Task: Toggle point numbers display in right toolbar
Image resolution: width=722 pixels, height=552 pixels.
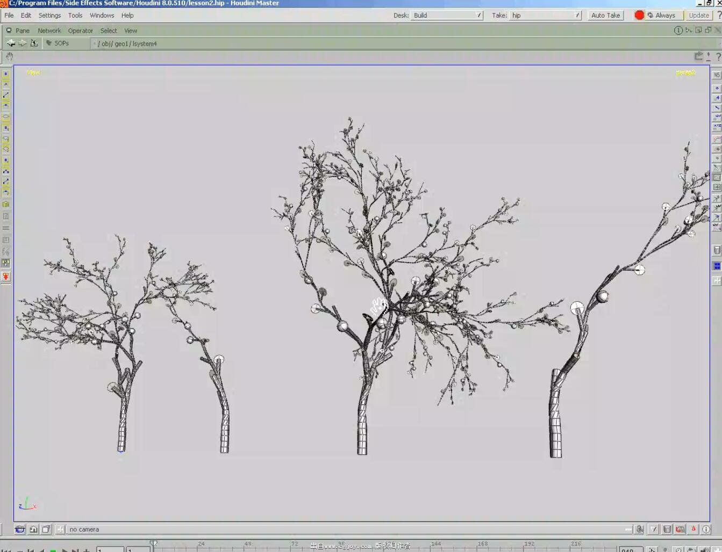Action: point(717,98)
